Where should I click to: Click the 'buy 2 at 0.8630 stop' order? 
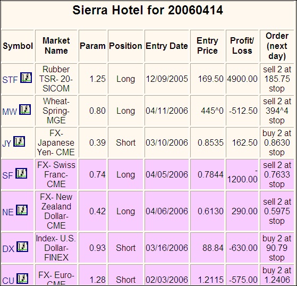click(x=277, y=142)
